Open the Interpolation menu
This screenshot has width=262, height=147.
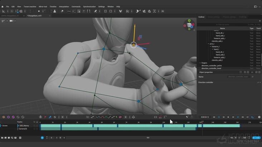tap(64, 7)
